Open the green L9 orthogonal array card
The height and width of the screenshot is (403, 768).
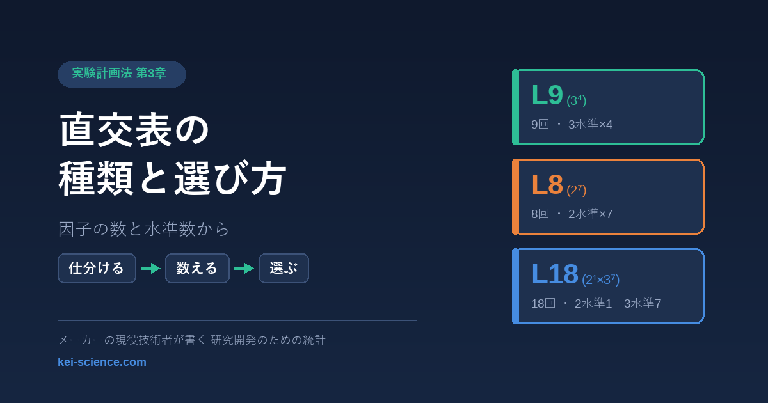coord(608,107)
